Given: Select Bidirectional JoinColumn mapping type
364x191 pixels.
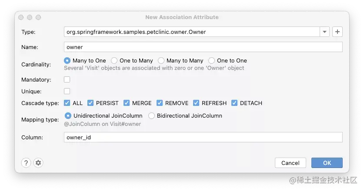Looking at the screenshot, I should tap(152, 116).
